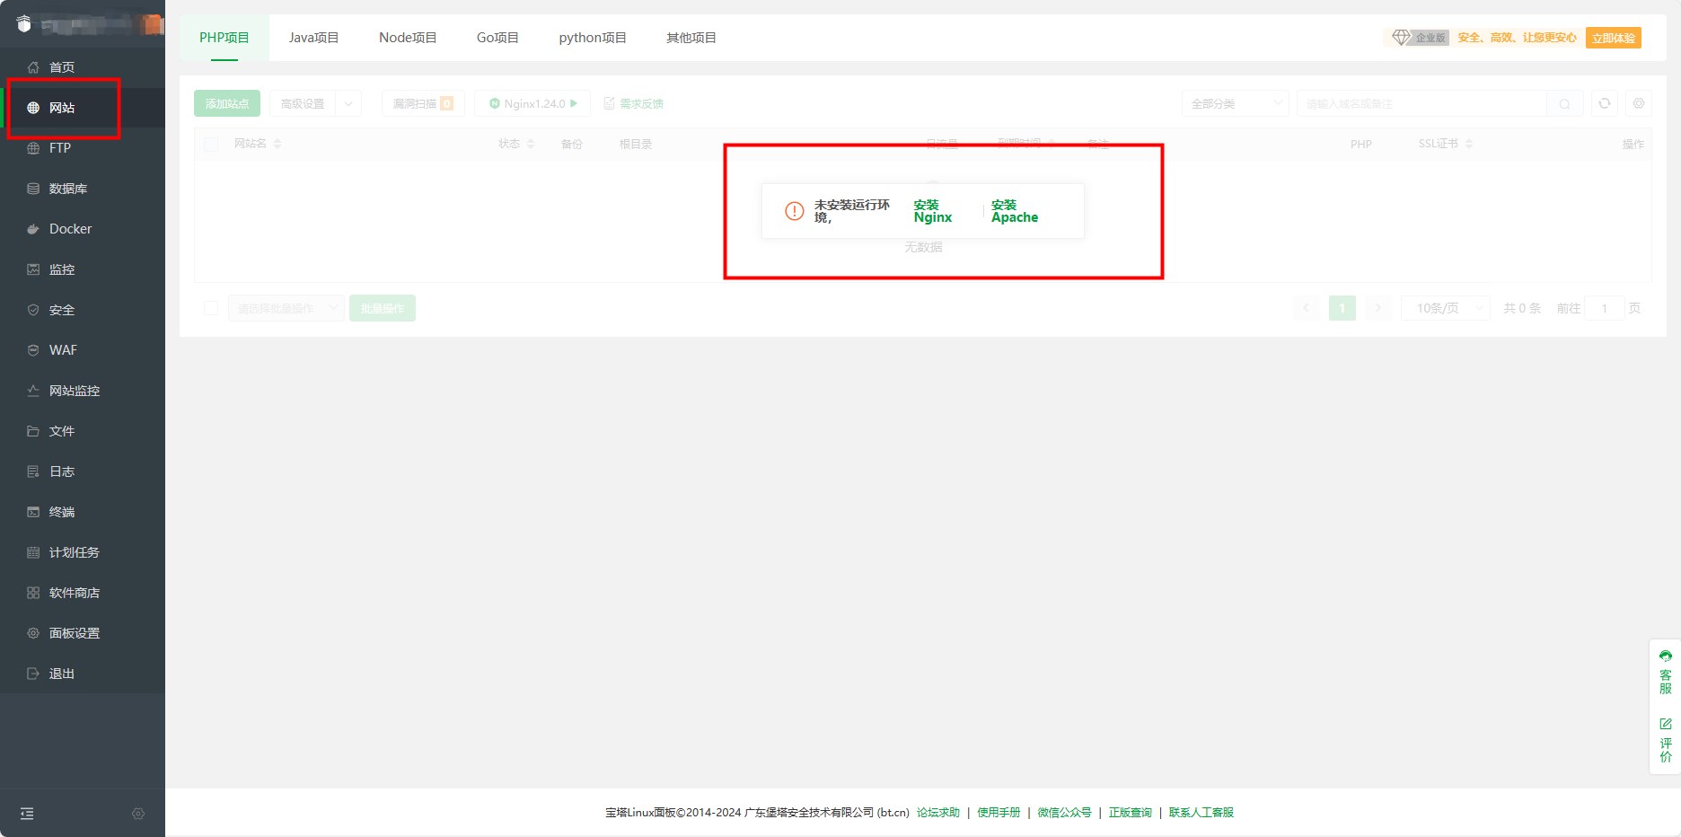Image resolution: width=1681 pixels, height=837 pixels.
Task: Sort by SSL证书 column arrows
Action: [x=1469, y=144]
